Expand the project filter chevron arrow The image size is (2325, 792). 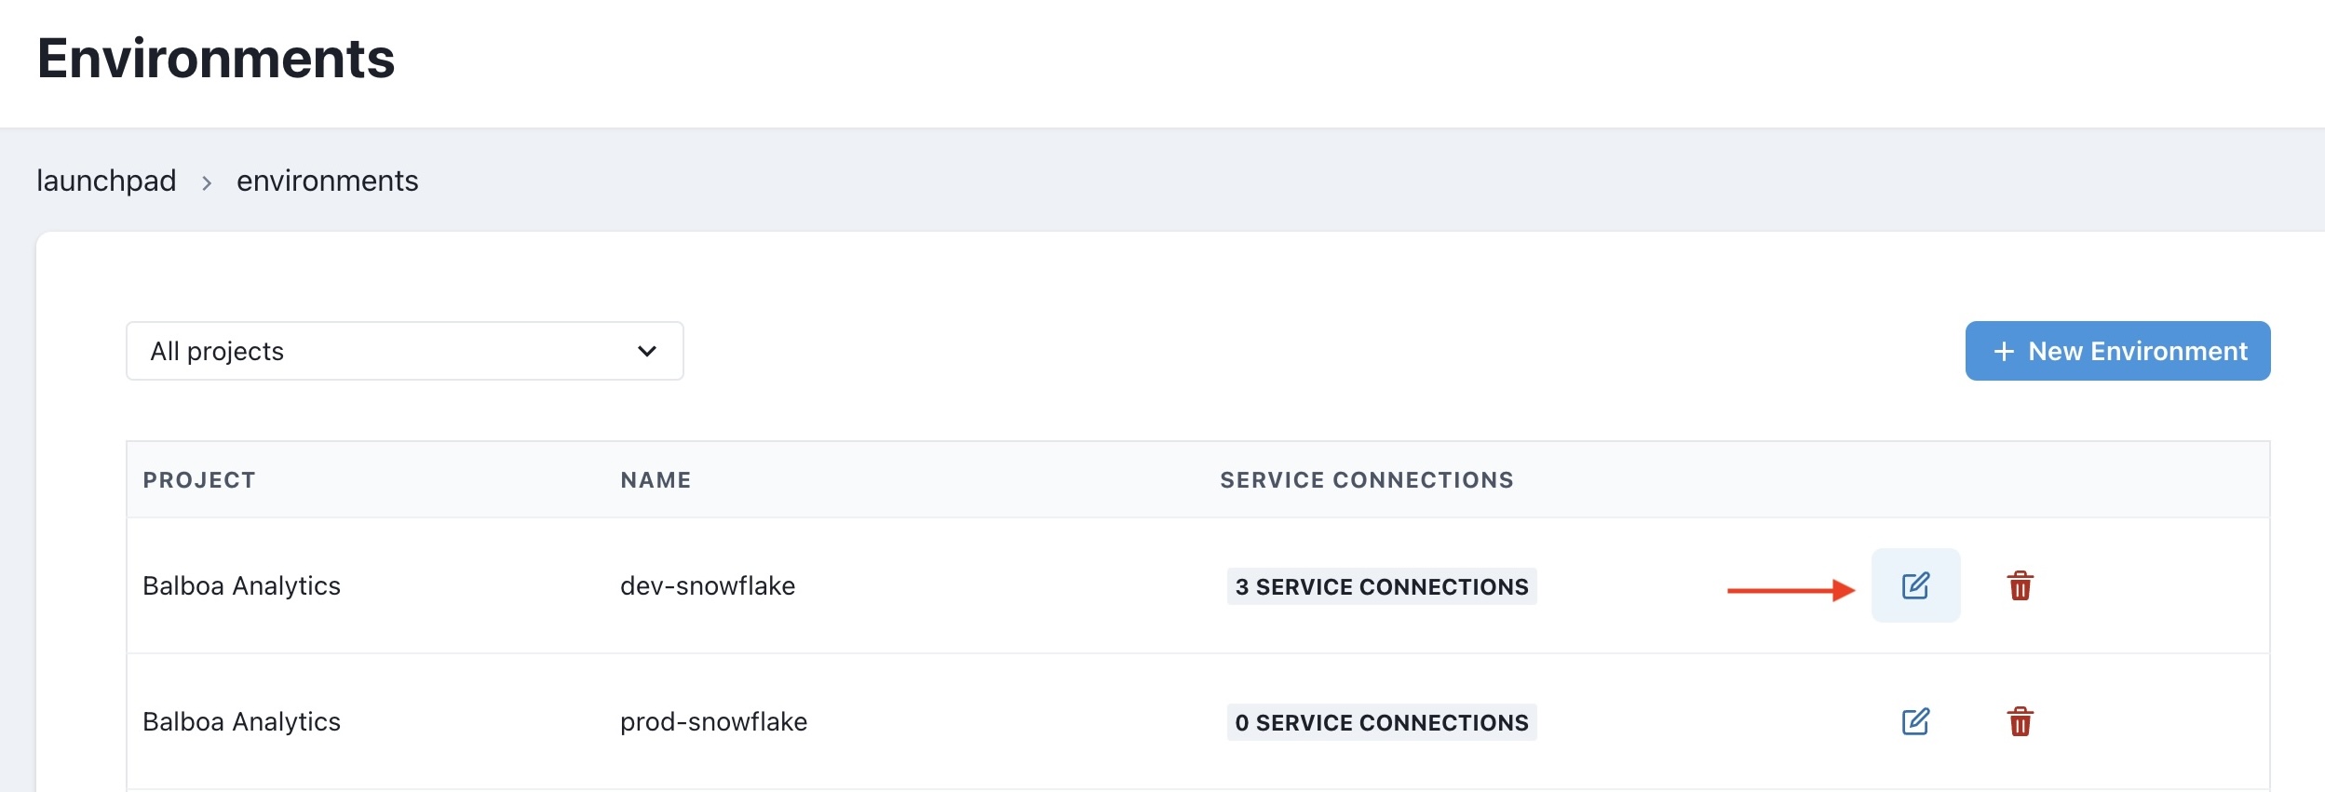point(647,351)
